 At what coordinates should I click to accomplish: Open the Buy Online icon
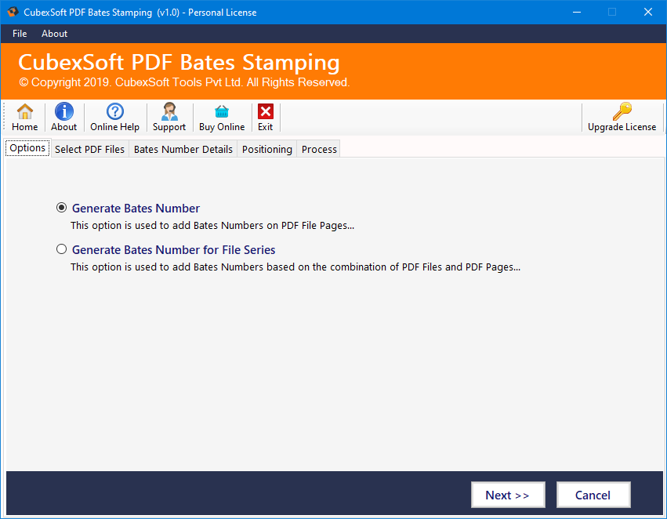222,116
